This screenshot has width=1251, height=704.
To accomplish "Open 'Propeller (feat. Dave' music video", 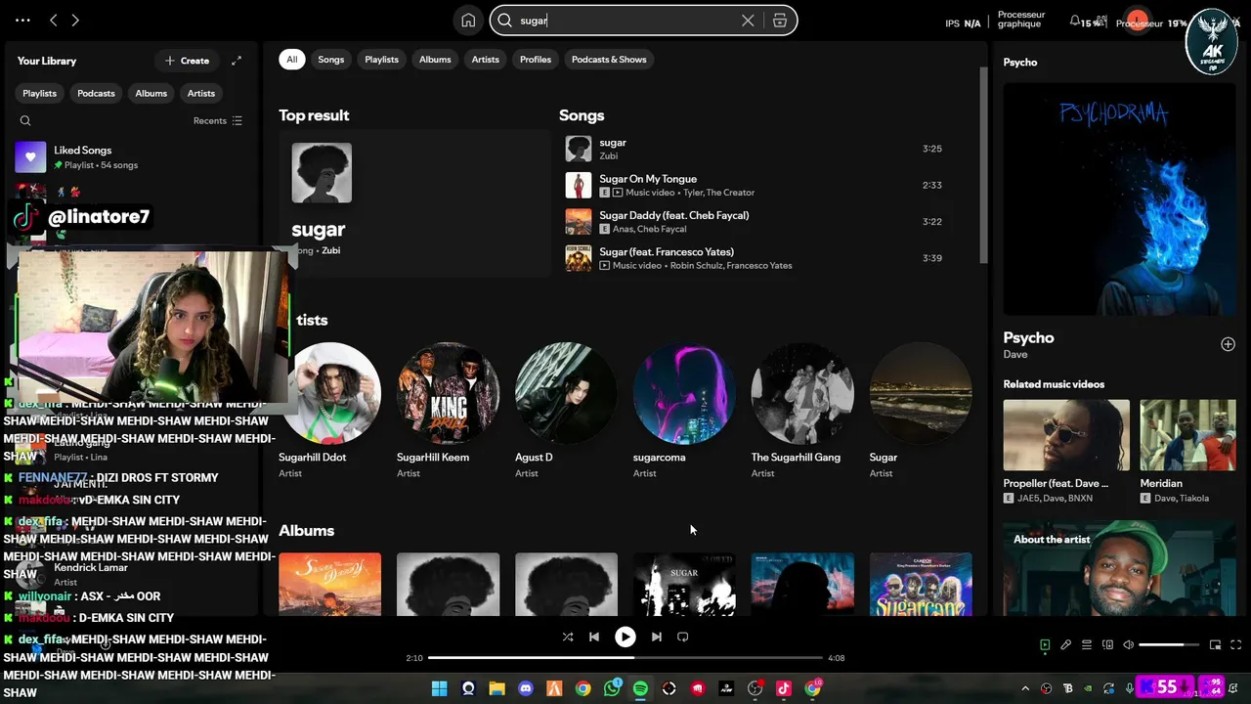I will (1065, 452).
